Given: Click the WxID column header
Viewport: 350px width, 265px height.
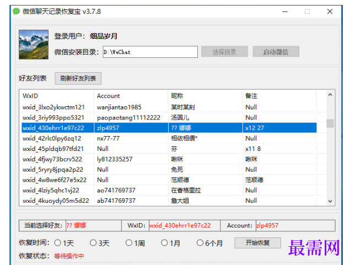Looking at the screenshot, I should coord(57,96).
